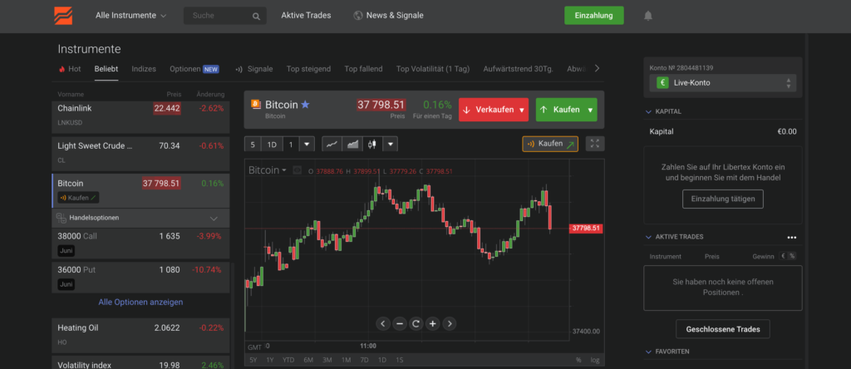Open the notifications bell

(648, 16)
